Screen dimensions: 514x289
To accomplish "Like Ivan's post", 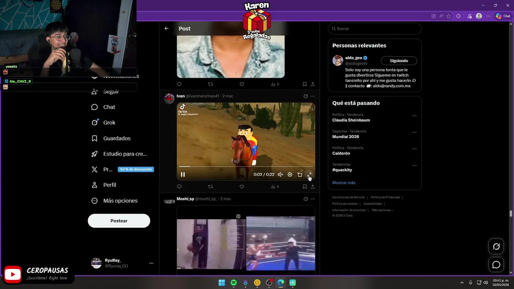I will coord(242,187).
